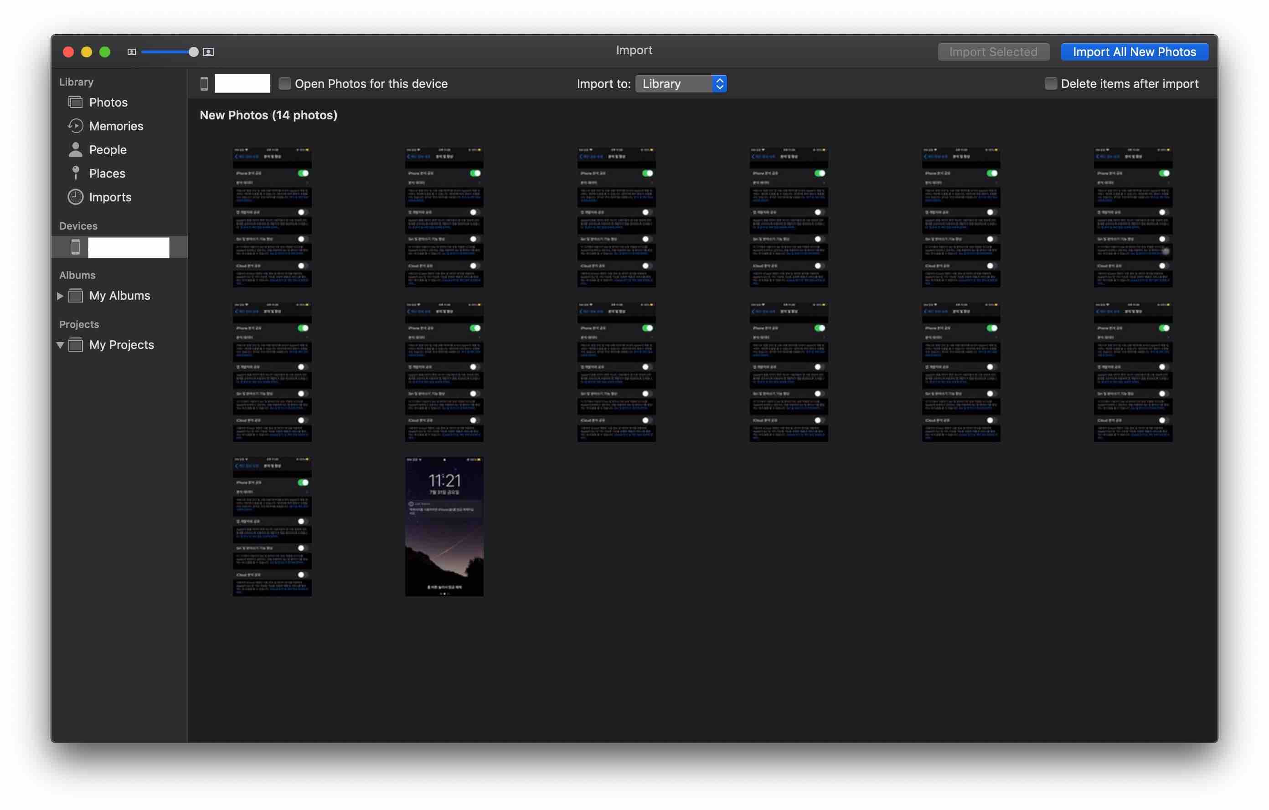Check Delete items after import

1050,83
